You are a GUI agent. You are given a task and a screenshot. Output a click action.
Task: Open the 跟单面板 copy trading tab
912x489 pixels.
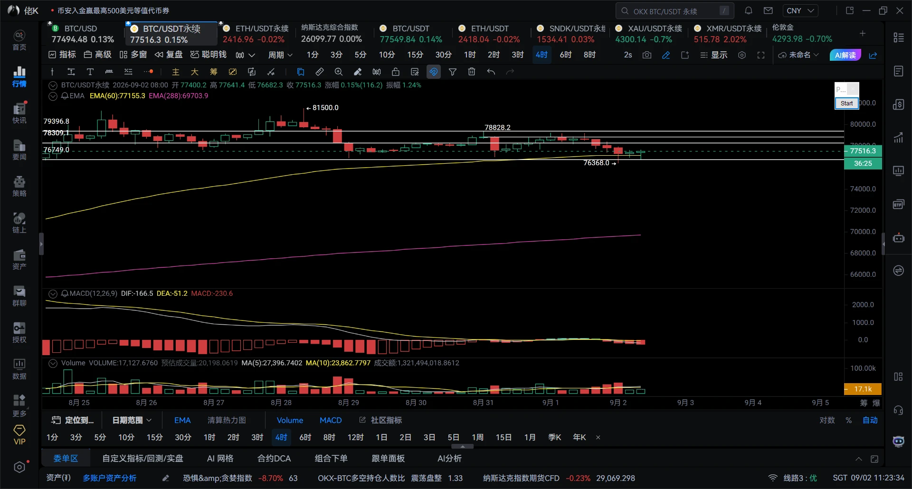pos(388,459)
